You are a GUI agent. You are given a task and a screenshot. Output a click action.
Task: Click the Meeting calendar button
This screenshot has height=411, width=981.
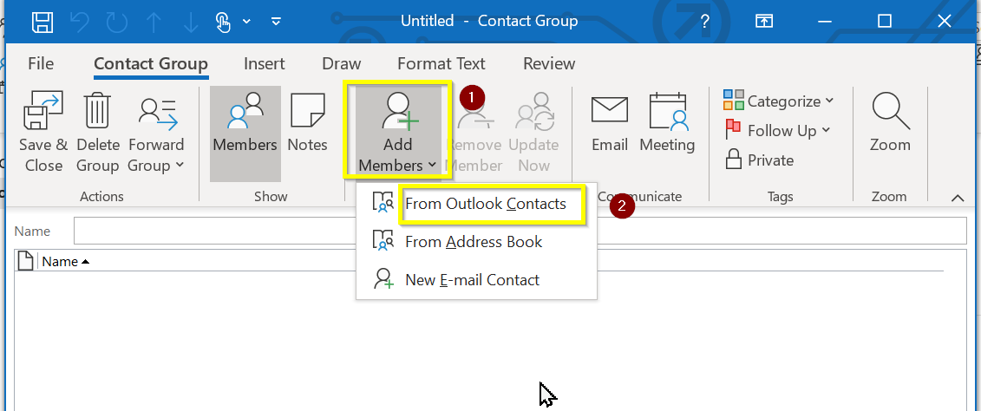tap(667, 124)
